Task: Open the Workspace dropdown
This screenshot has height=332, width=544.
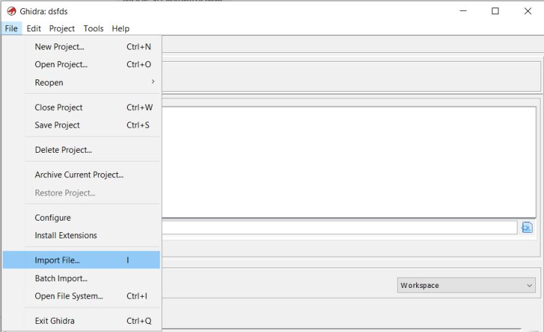Action: tap(466, 285)
